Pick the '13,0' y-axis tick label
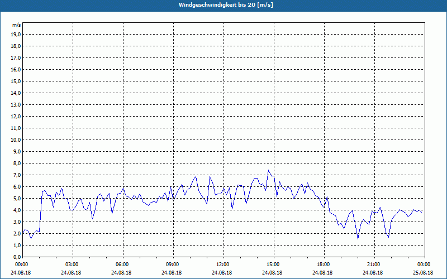 tap(16, 105)
